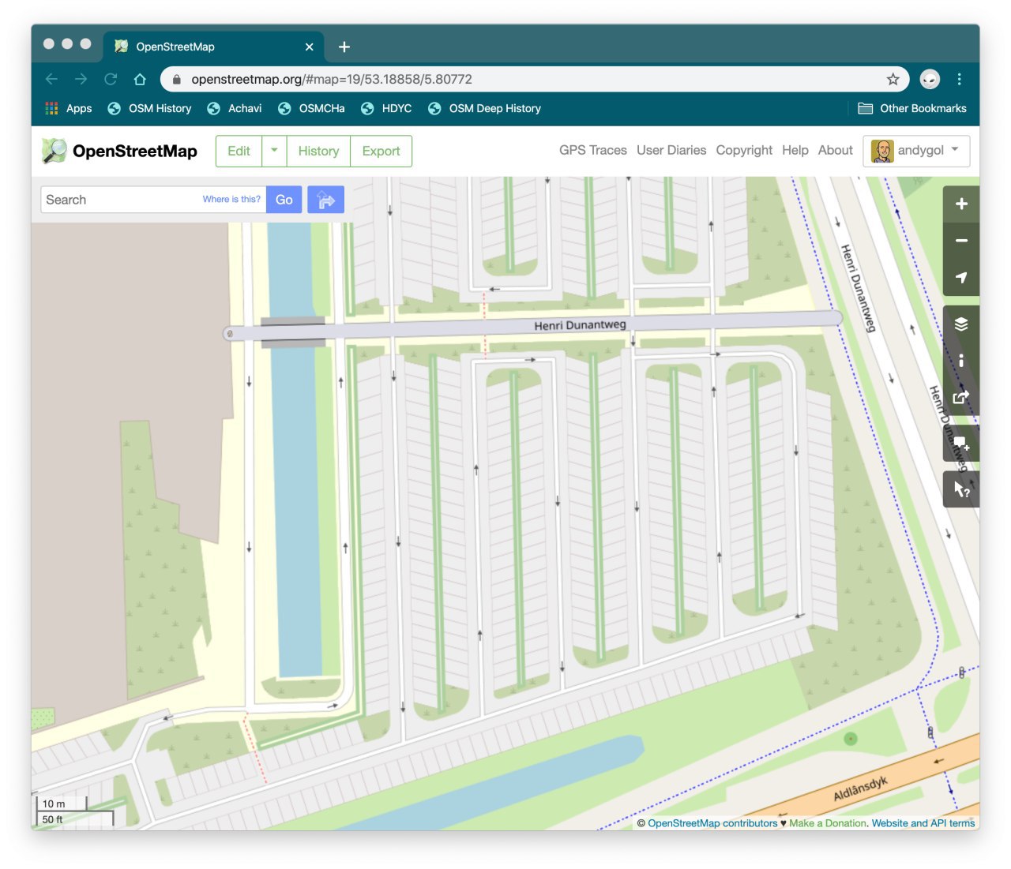The height and width of the screenshot is (869, 1011).
Task: Open the browser home page
Action: pos(140,79)
